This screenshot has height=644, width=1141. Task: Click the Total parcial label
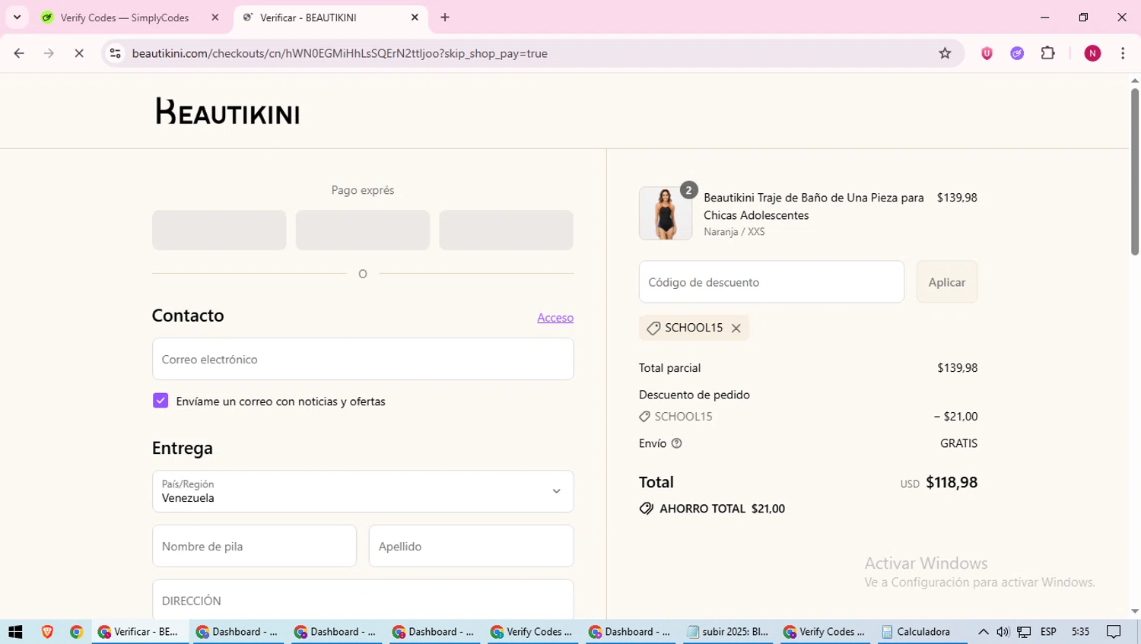669,368
